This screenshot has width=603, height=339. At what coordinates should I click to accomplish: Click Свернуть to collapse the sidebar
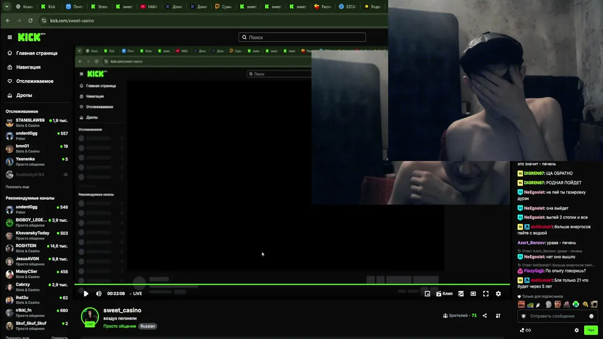[59, 337]
